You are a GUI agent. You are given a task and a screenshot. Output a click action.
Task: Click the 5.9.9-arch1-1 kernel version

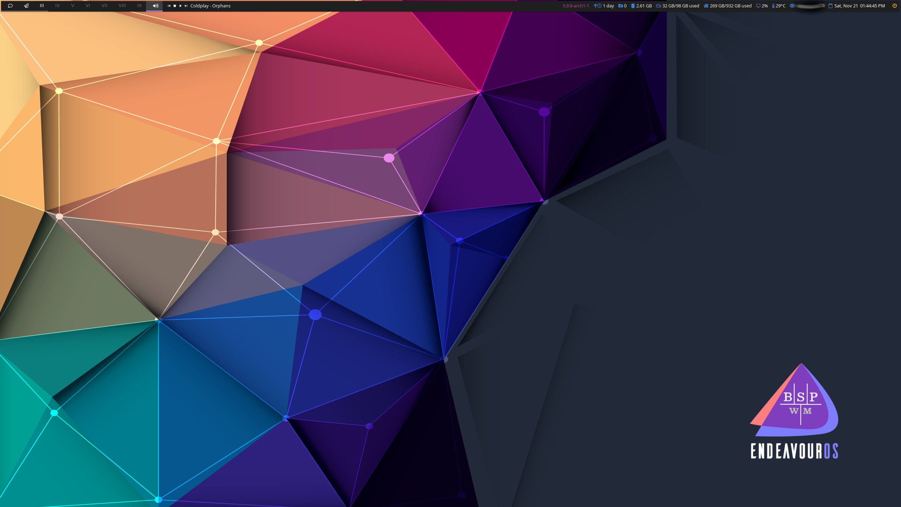coord(575,6)
